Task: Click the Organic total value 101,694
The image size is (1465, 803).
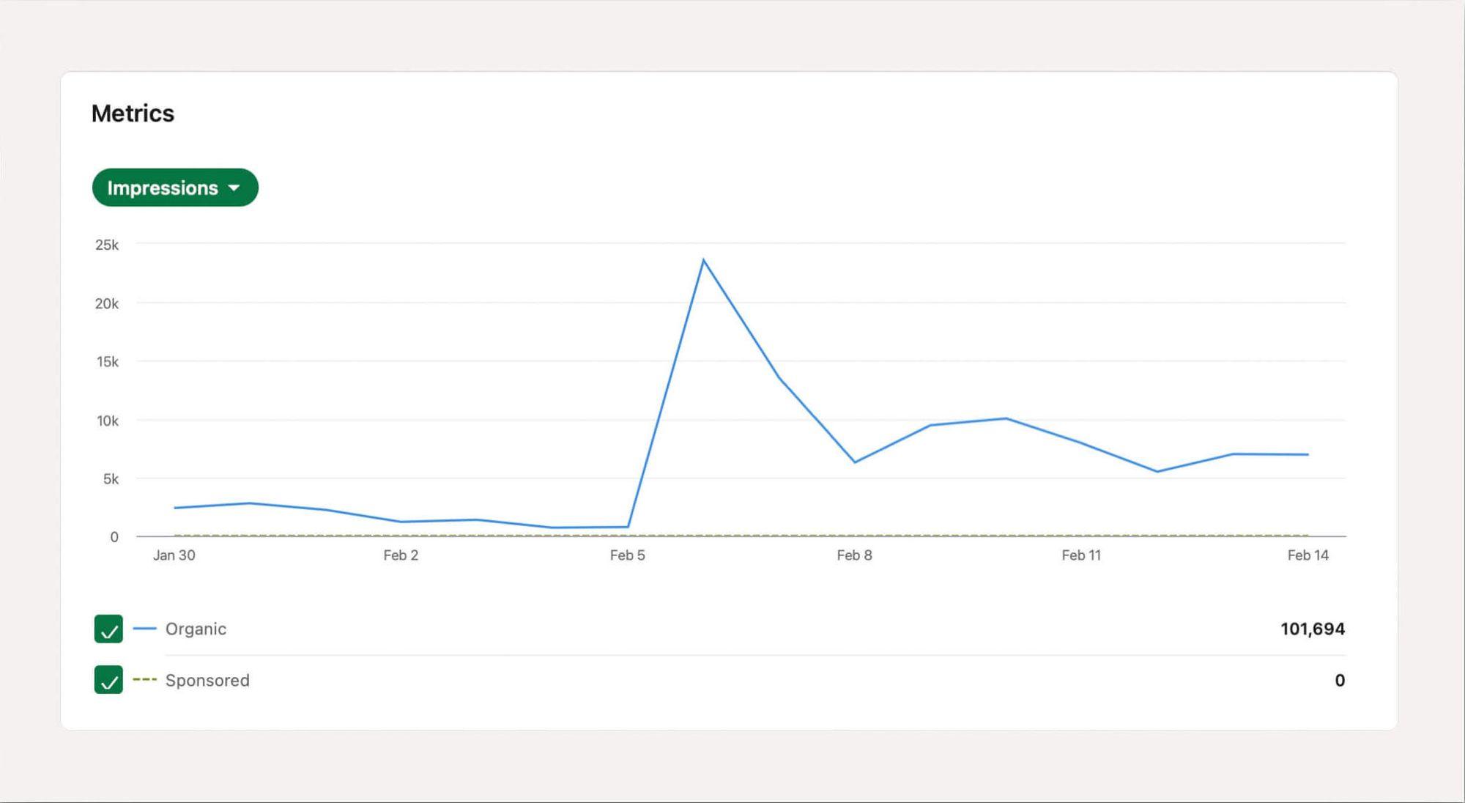Action: click(x=1313, y=629)
